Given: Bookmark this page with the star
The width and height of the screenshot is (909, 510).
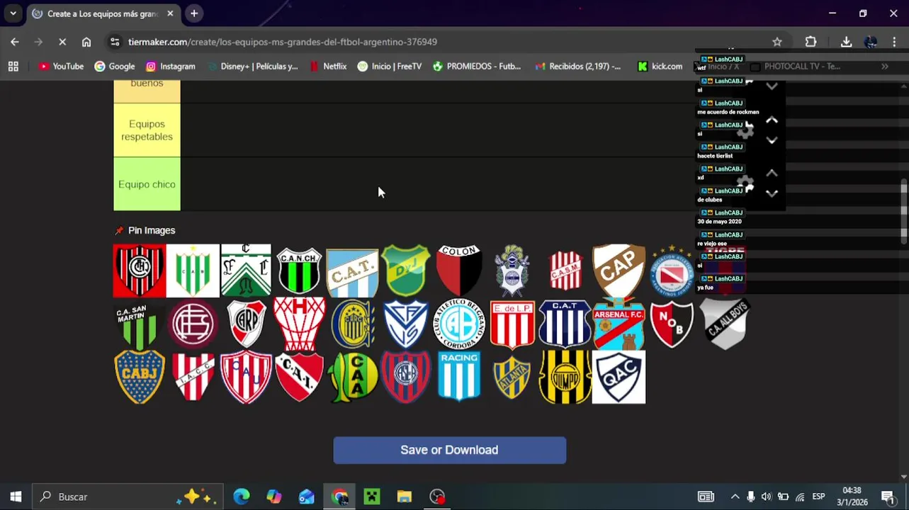Looking at the screenshot, I should tap(777, 42).
